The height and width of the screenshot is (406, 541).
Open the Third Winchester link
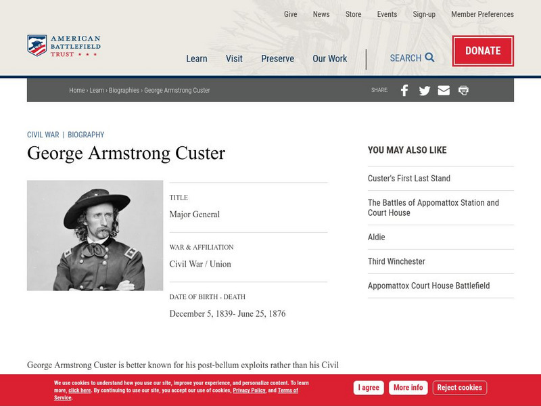396,261
